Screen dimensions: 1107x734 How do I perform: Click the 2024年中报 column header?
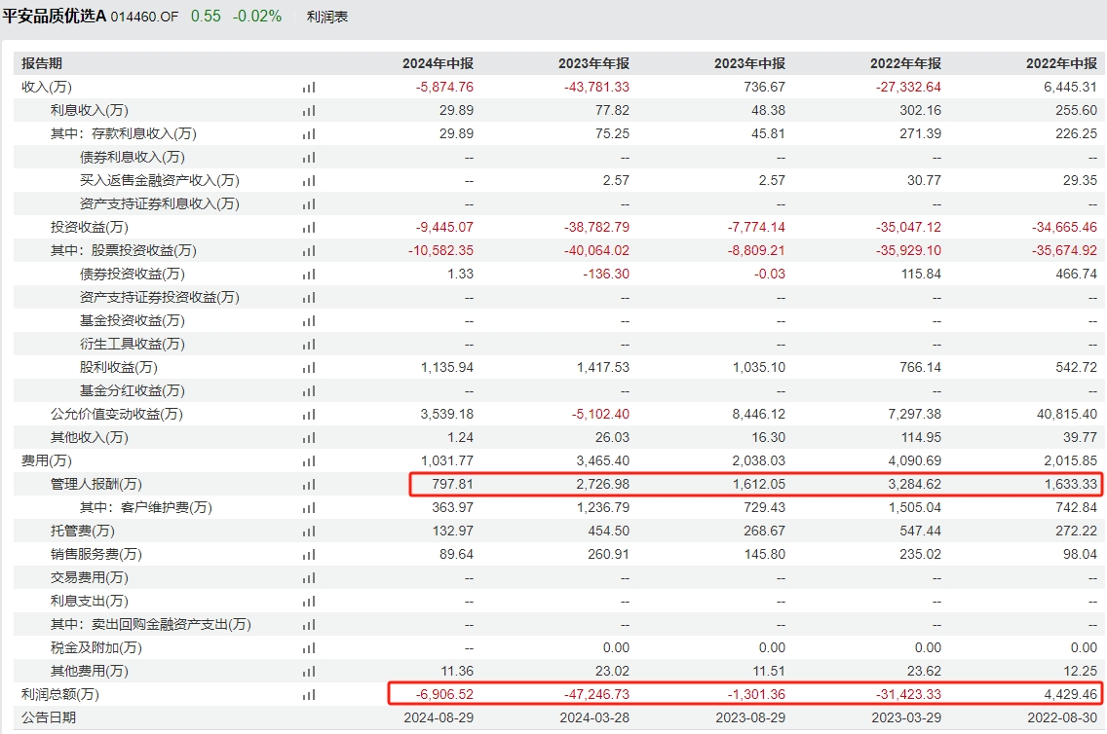pyautogui.click(x=438, y=63)
